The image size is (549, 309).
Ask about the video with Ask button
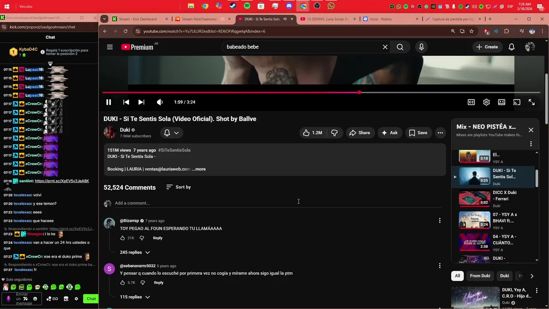(389, 133)
